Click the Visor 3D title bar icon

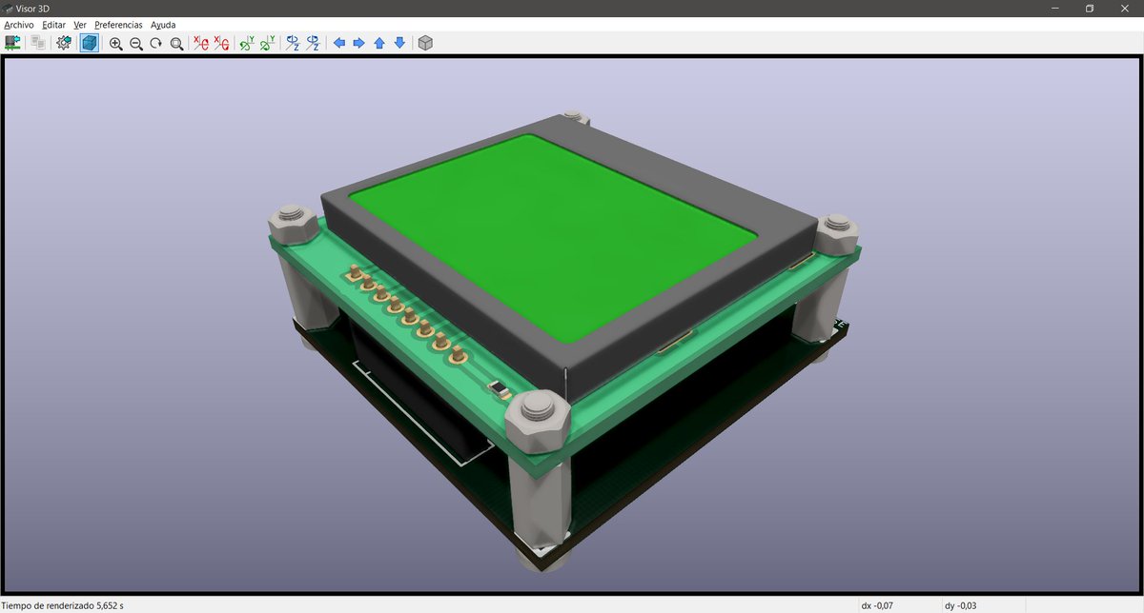click(7, 8)
